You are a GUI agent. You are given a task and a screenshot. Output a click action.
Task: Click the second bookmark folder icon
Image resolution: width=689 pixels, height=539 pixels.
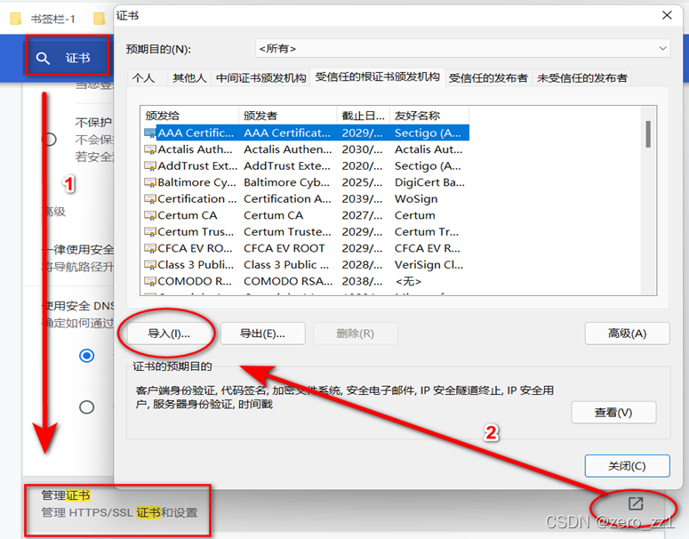(100, 19)
